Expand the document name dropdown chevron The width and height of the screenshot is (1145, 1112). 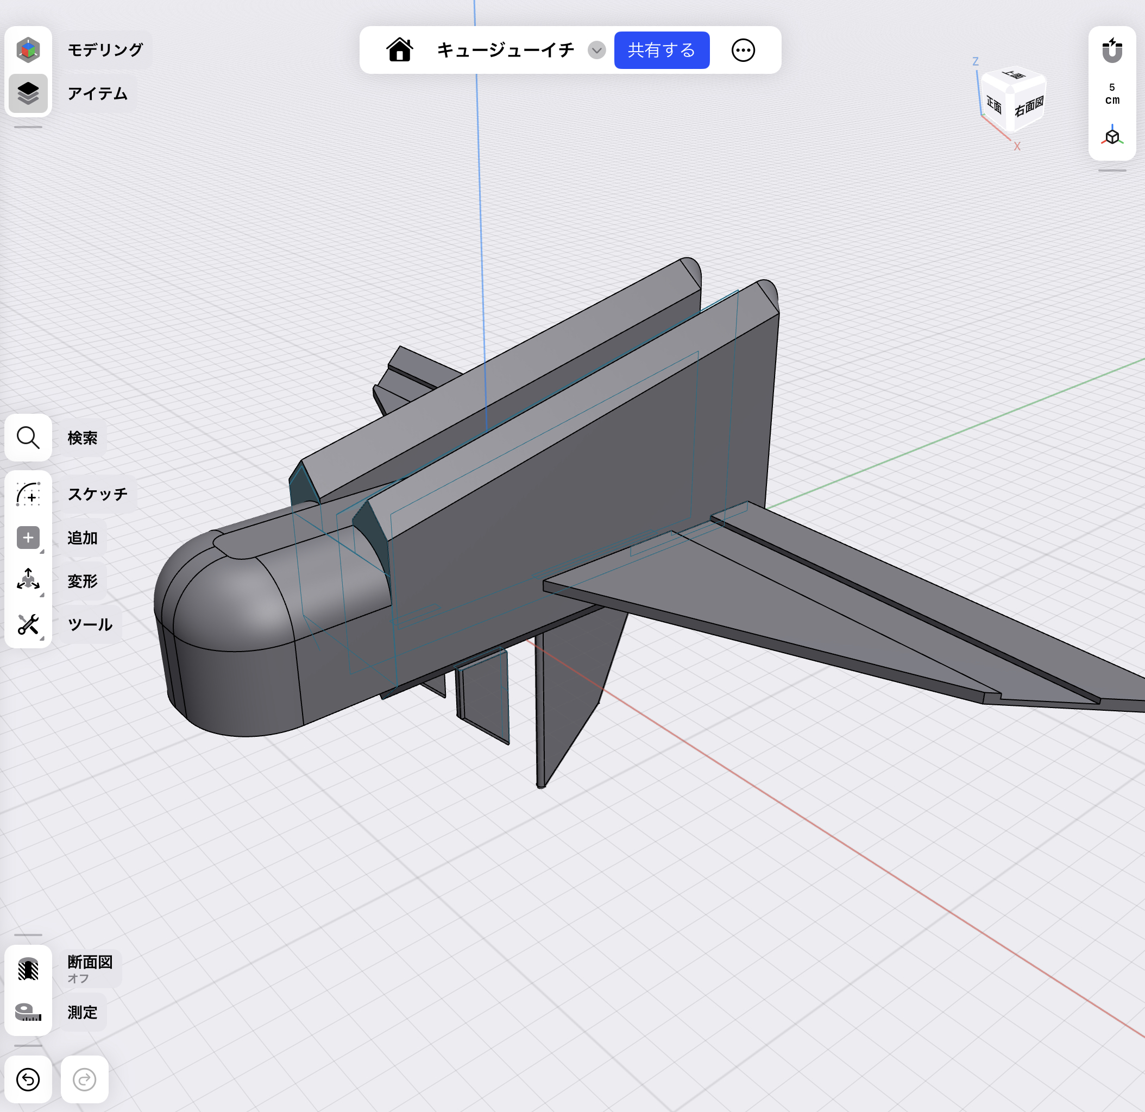pos(596,50)
